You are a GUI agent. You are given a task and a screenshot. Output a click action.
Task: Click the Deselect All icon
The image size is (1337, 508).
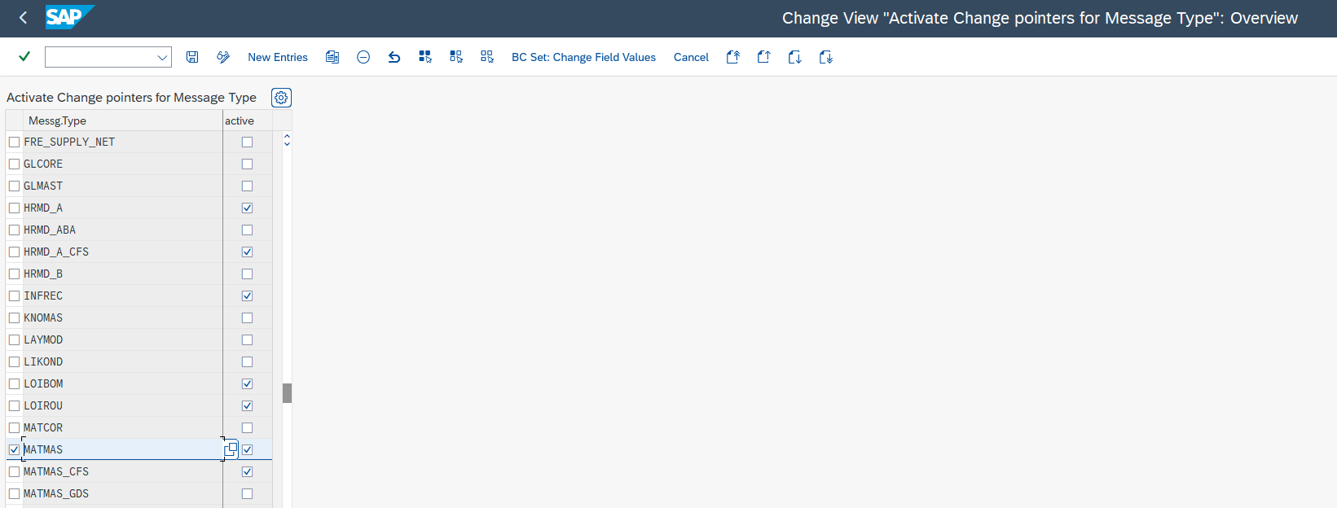(x=487, y=57)
